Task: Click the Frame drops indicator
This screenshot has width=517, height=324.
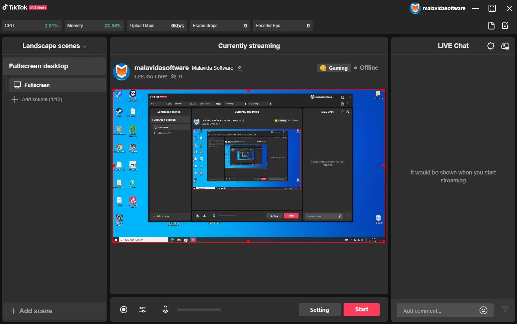Action: tap(220, 26)
